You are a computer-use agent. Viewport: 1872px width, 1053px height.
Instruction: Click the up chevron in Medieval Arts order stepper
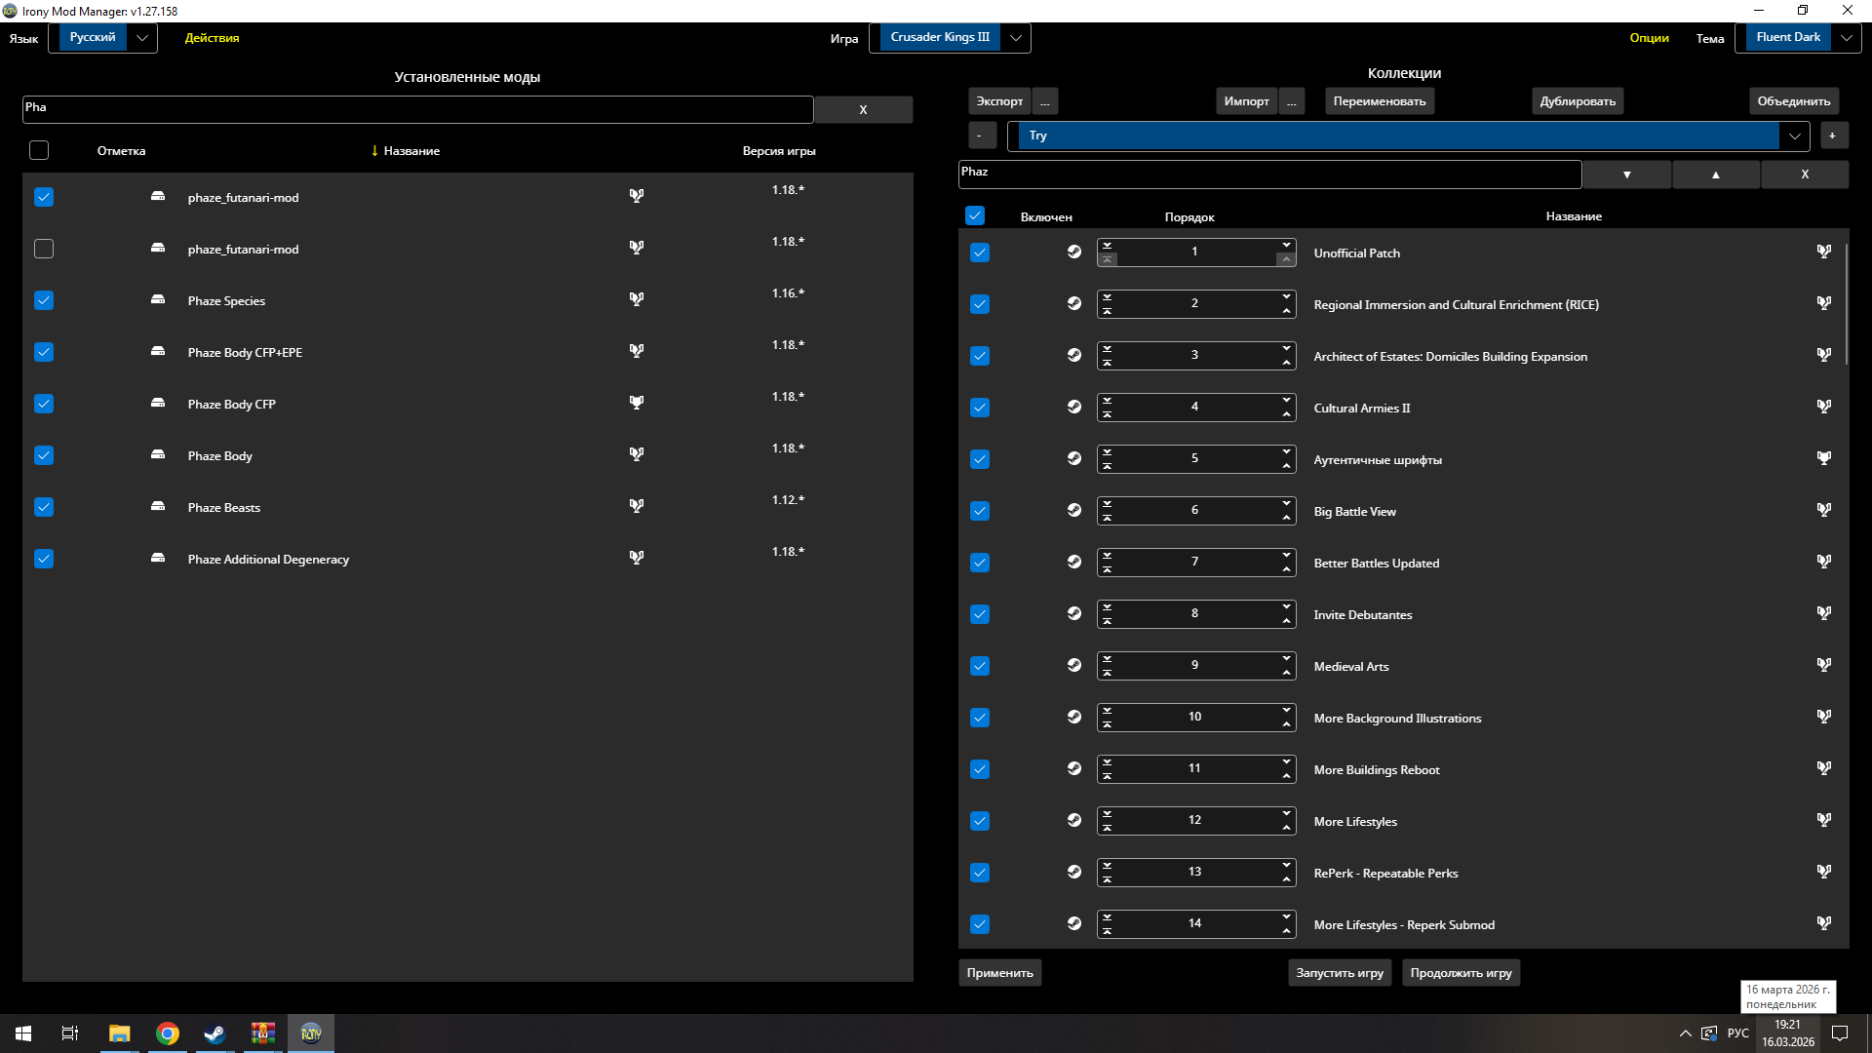1287,673
